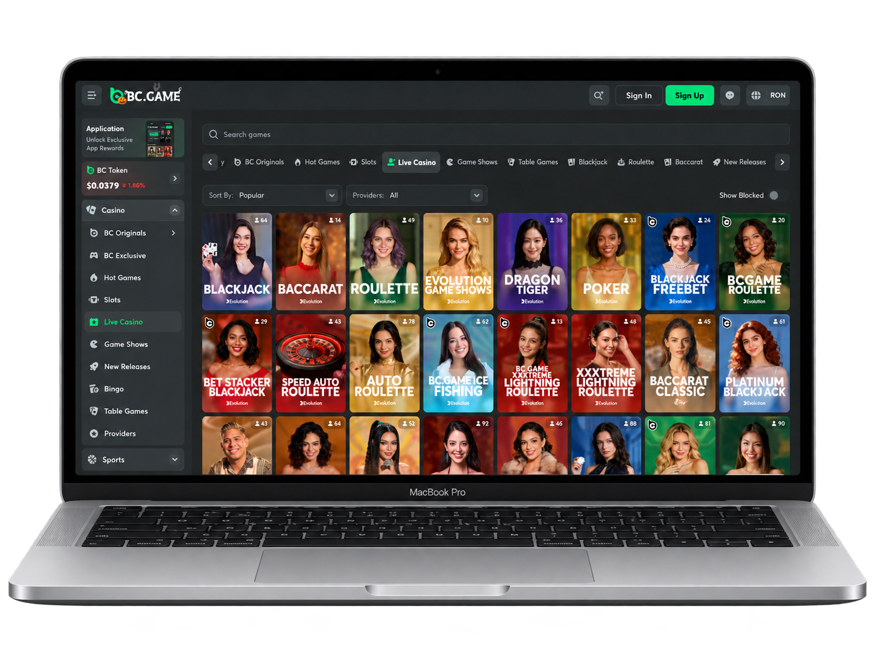This screenshot has width=875, height=656.
Task: Select the Roulette category tab
Action: click(636, 162)
